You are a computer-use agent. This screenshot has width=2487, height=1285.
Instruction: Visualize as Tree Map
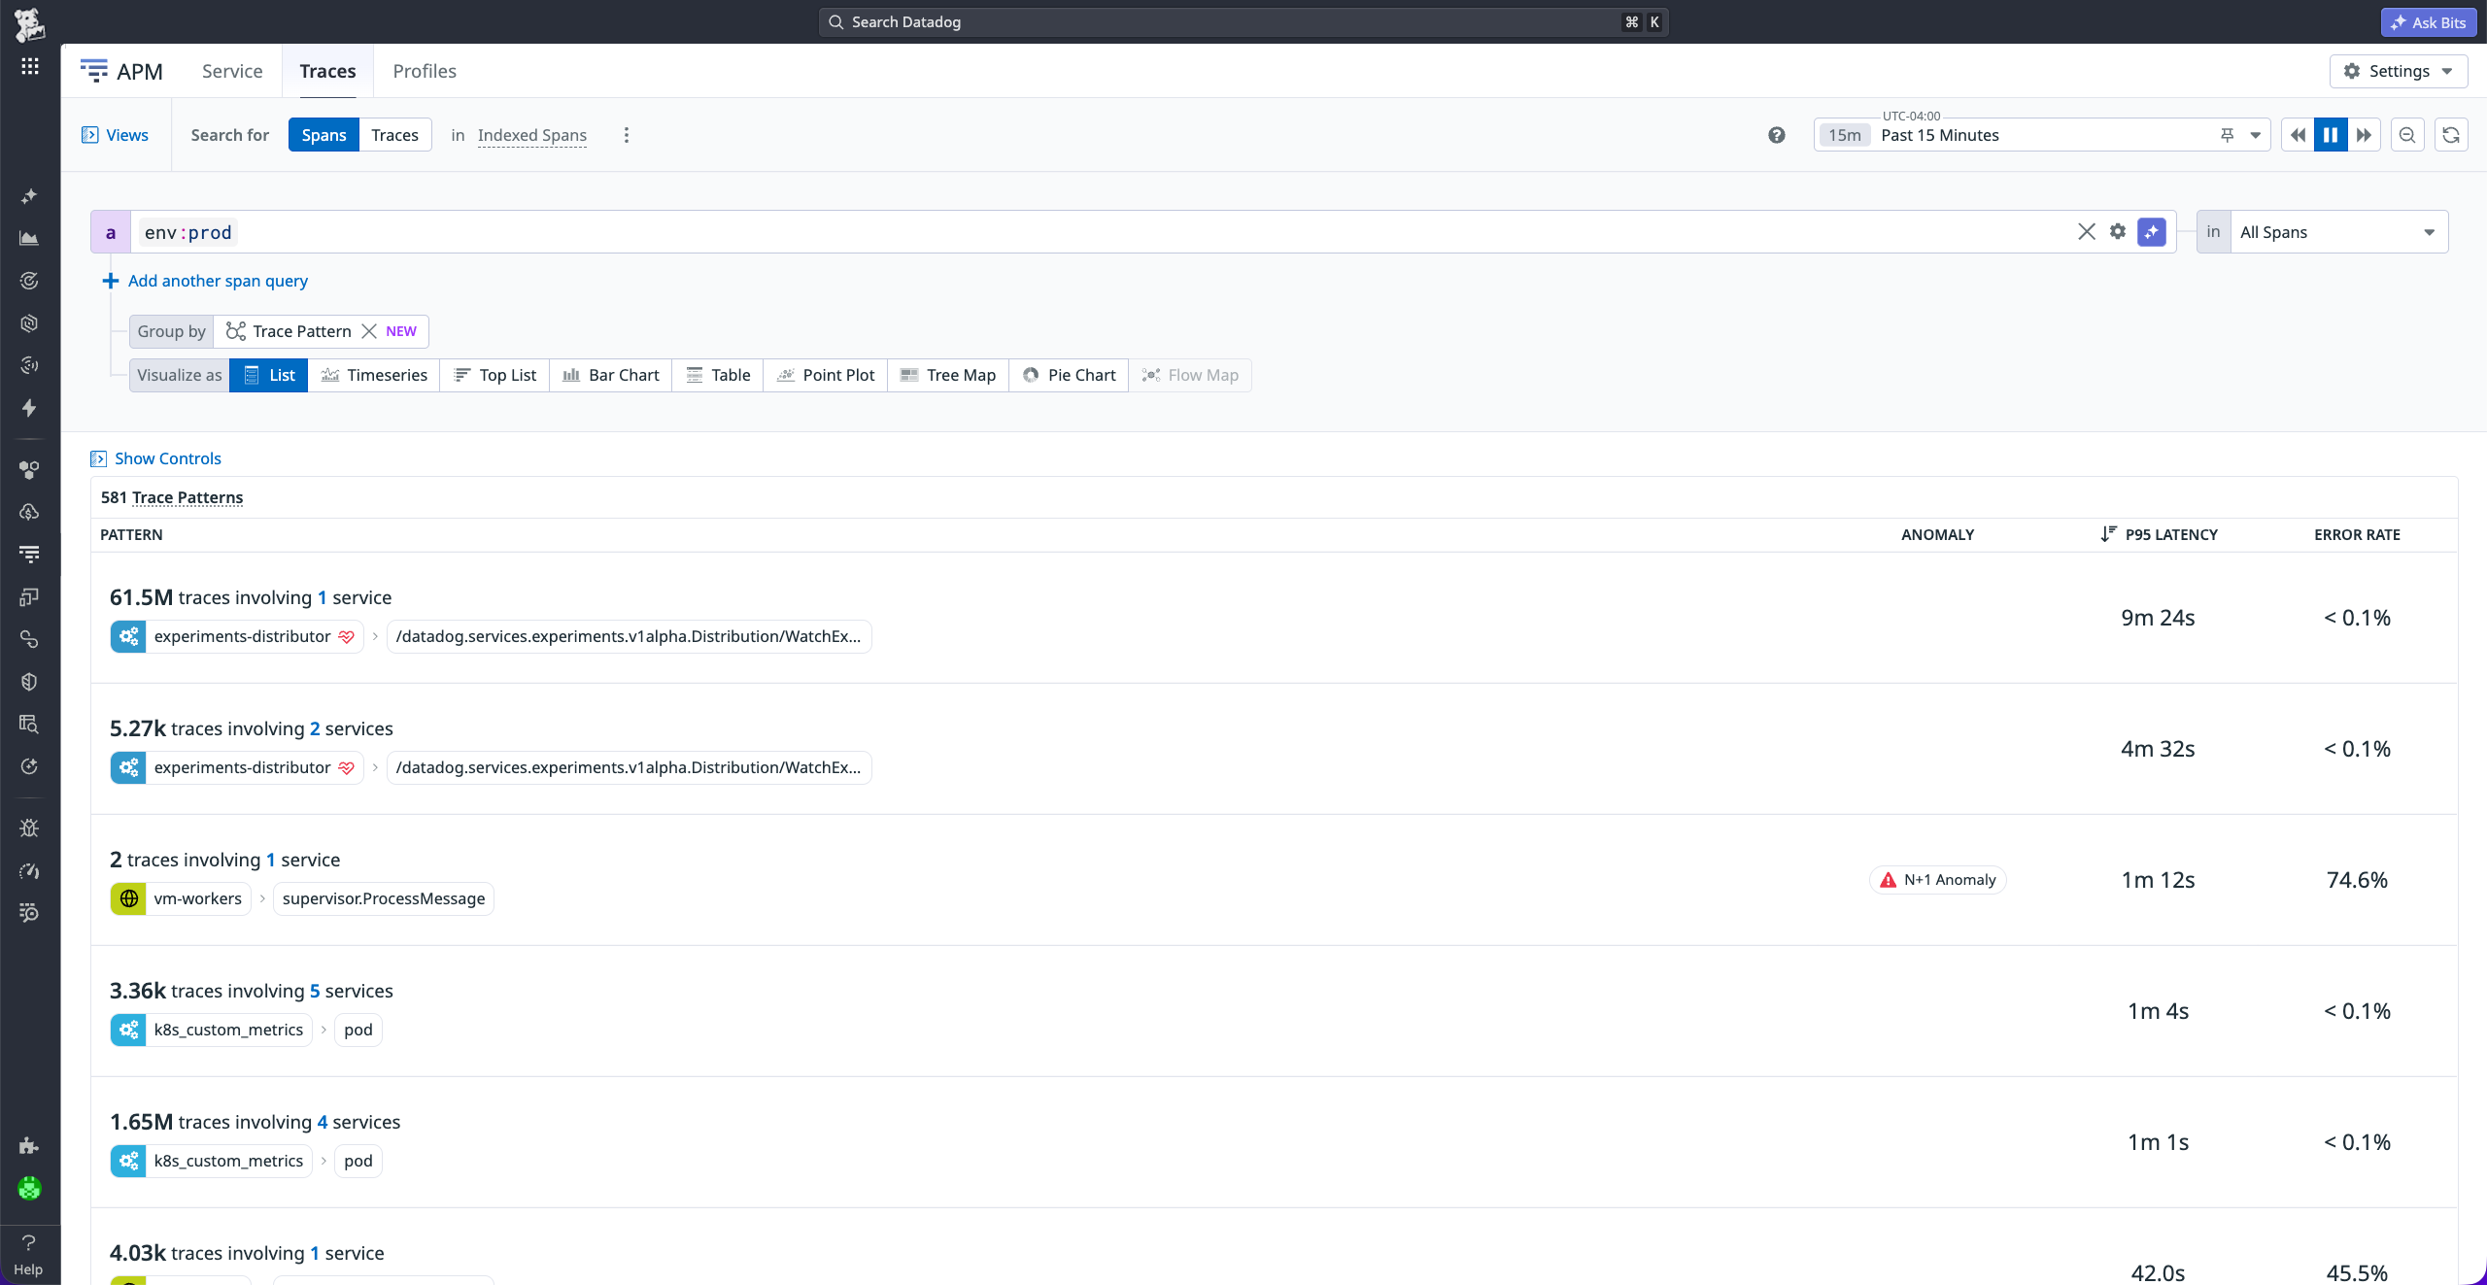[x=948, y=375]
